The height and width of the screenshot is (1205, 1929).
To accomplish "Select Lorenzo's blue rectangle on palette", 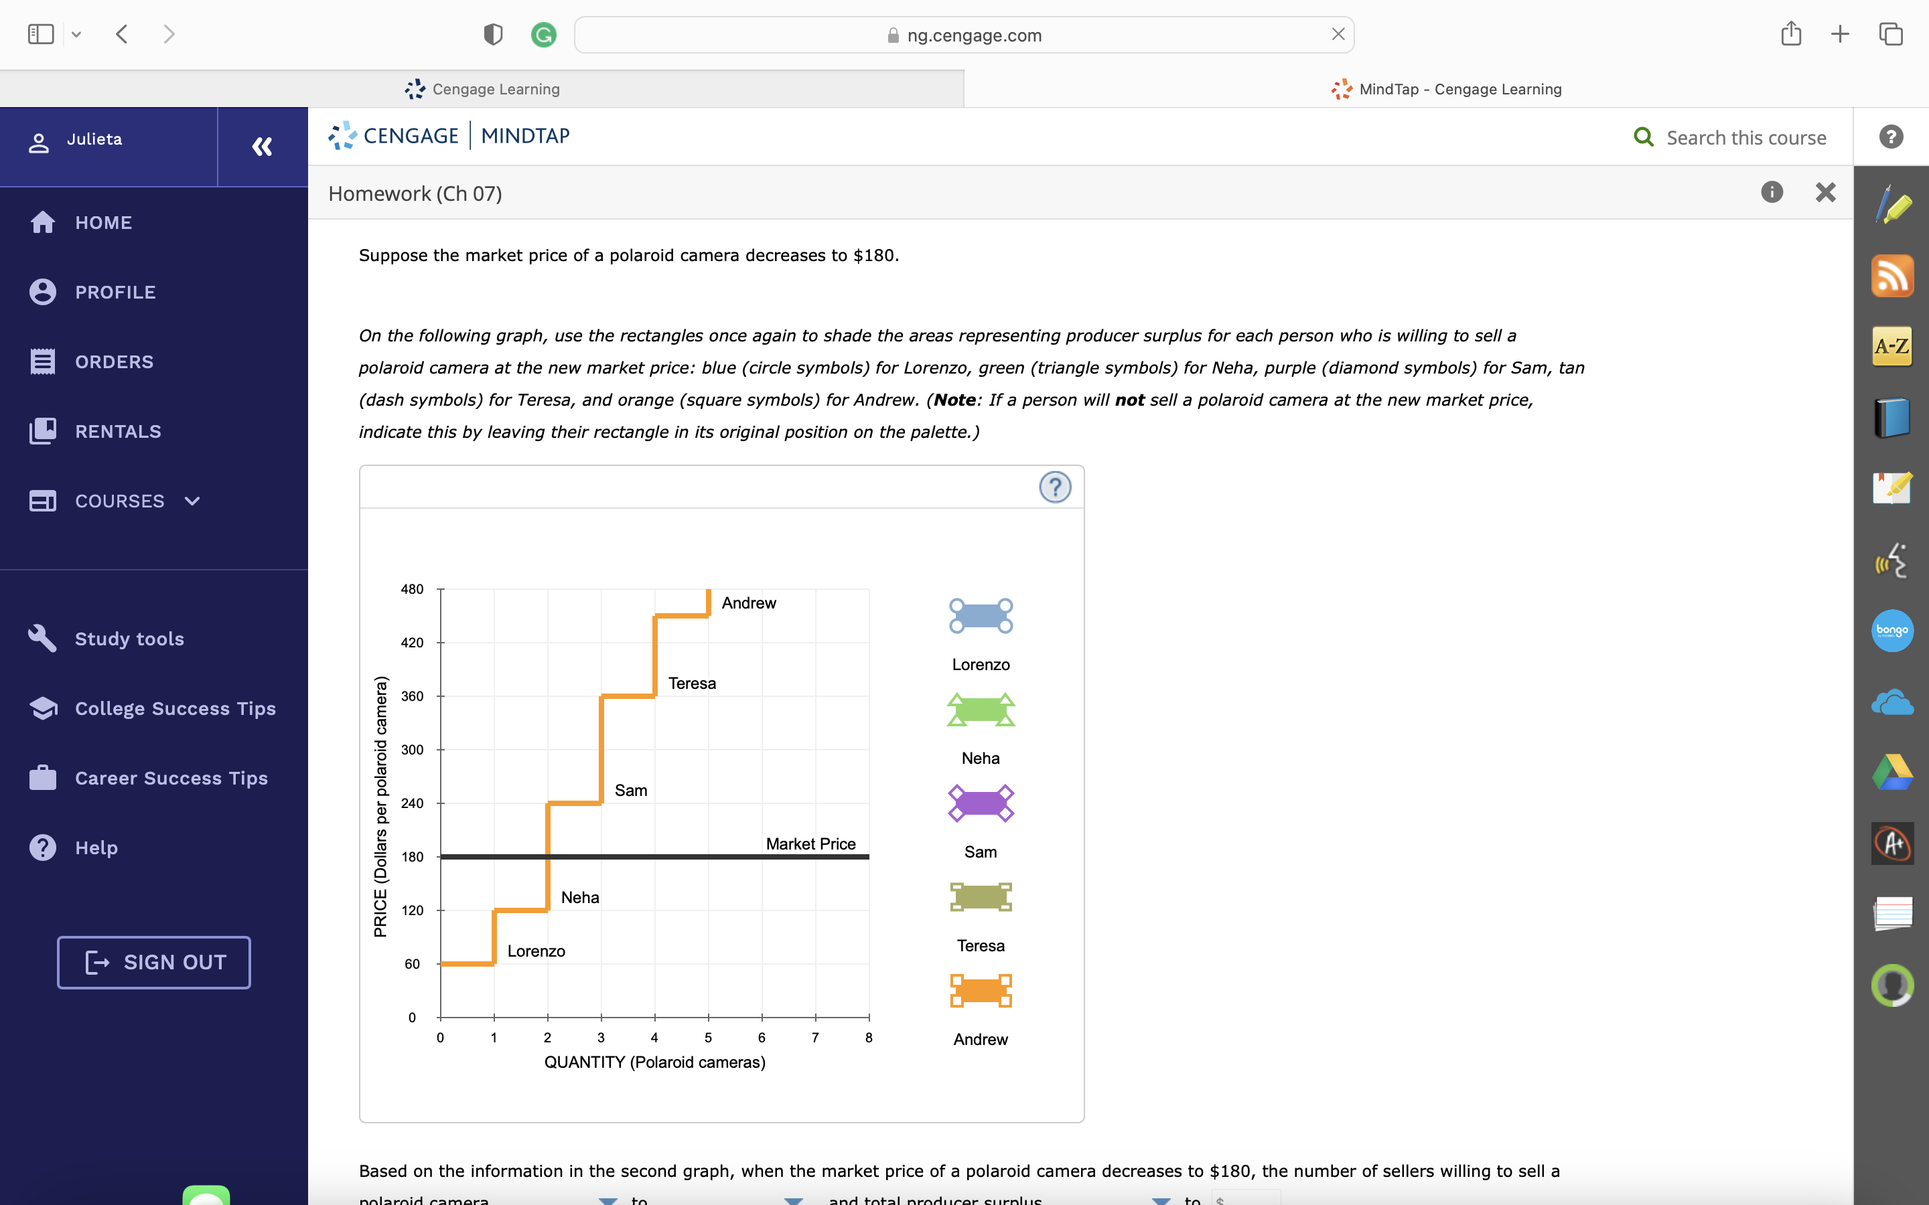I will 981,616.
